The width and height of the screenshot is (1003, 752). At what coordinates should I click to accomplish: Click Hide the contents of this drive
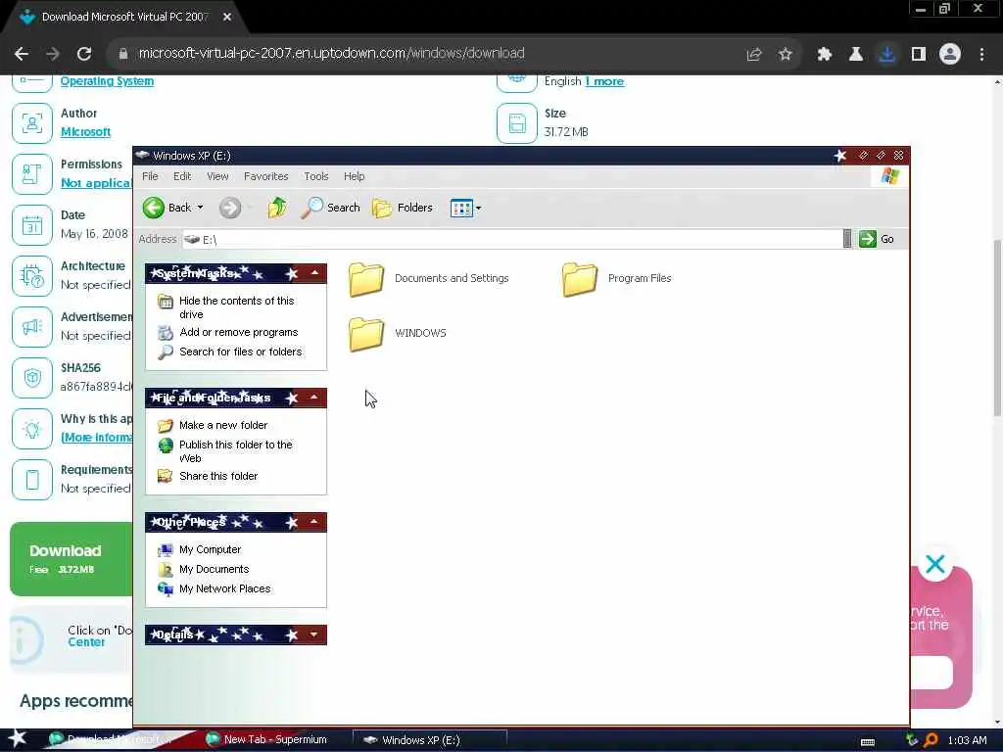(228, 307)
